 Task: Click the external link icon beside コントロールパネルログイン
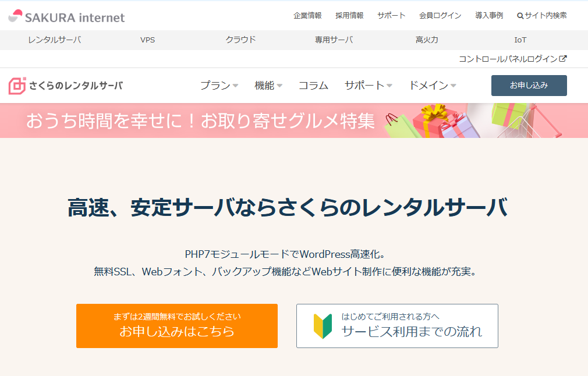click(x=562, y=59)
